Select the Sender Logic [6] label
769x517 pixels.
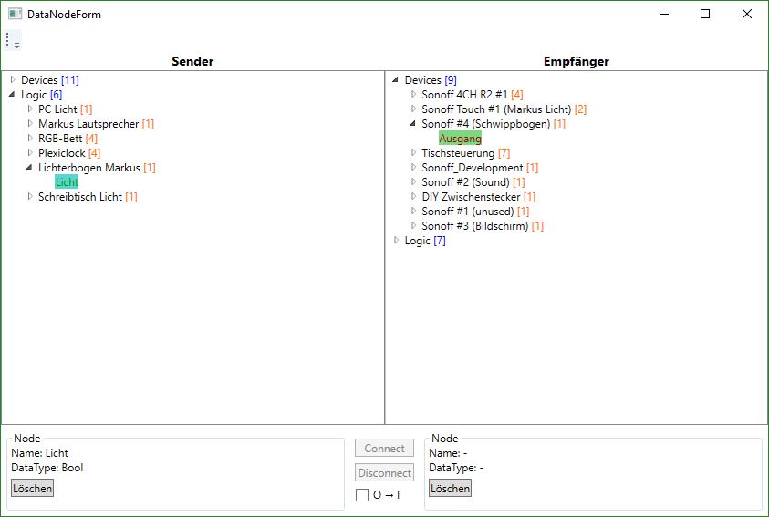41,95
